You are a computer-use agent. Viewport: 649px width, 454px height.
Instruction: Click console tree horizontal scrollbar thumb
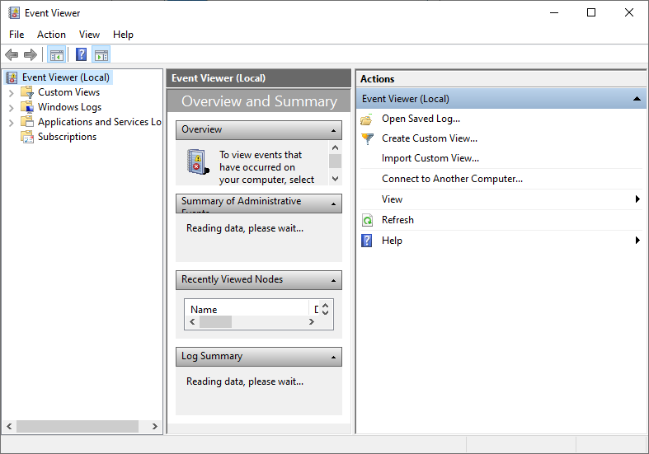point(78,426)
